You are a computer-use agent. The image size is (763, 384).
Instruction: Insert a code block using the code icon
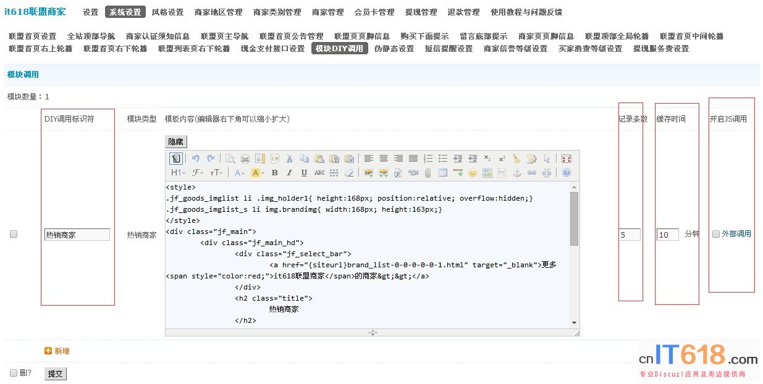click(275, 158)
